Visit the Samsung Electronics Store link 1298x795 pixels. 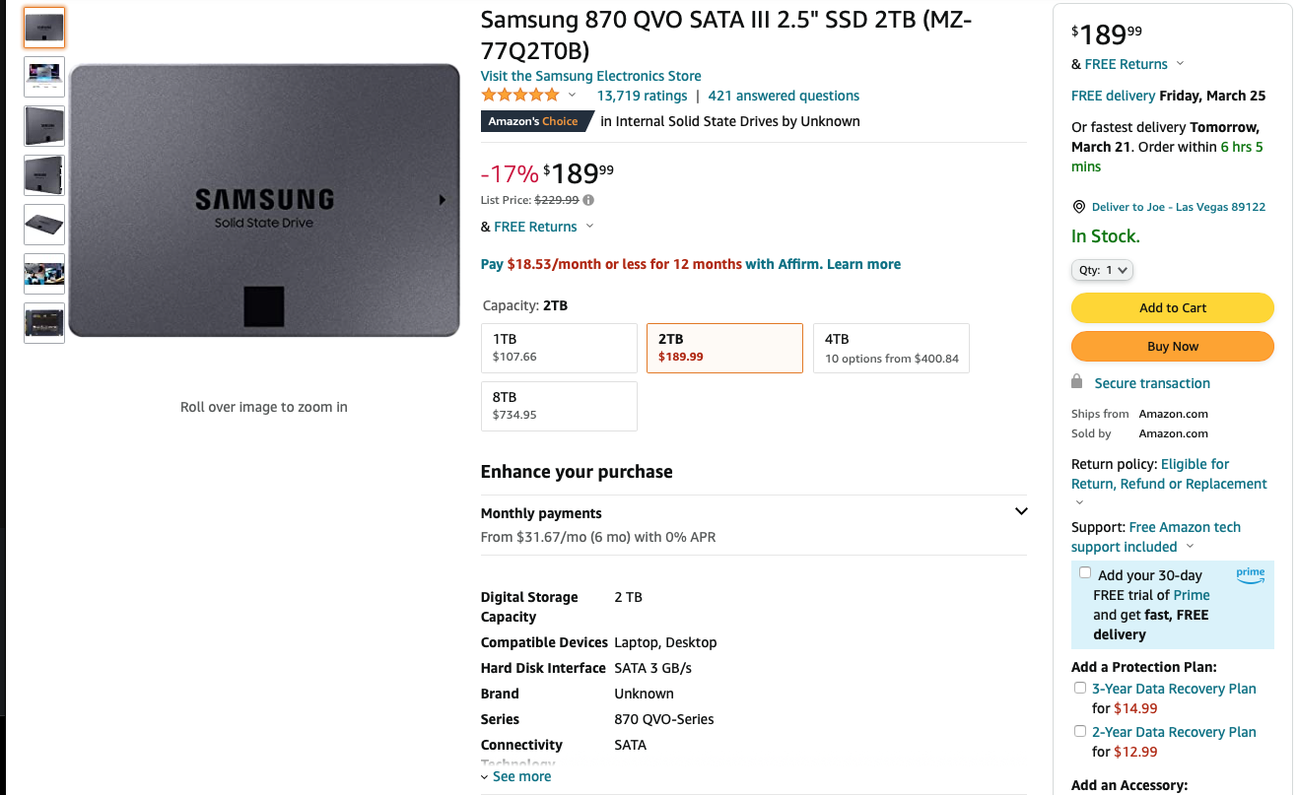pos(590,76)
